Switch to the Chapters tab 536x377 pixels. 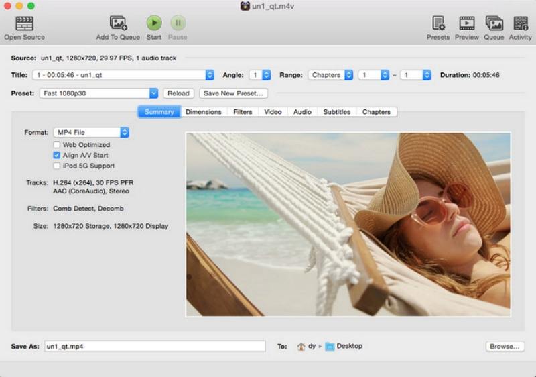point(377,112)
